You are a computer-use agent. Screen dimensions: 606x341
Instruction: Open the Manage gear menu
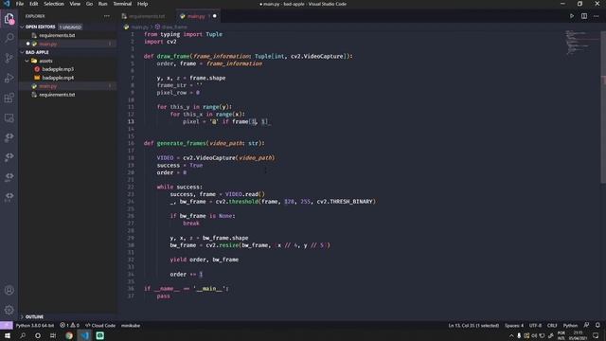click(9, 310)
